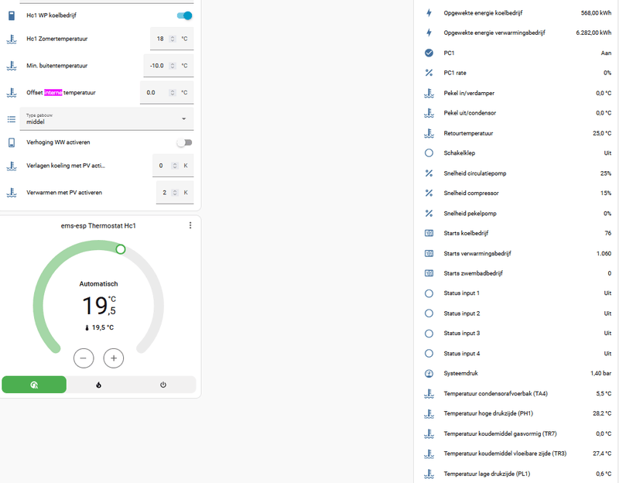The width and height of the screenshot is (619, 483).
Task: Click the Offset interne temperatuur value field
Action: pyautogui.click(x=166, y=92)
